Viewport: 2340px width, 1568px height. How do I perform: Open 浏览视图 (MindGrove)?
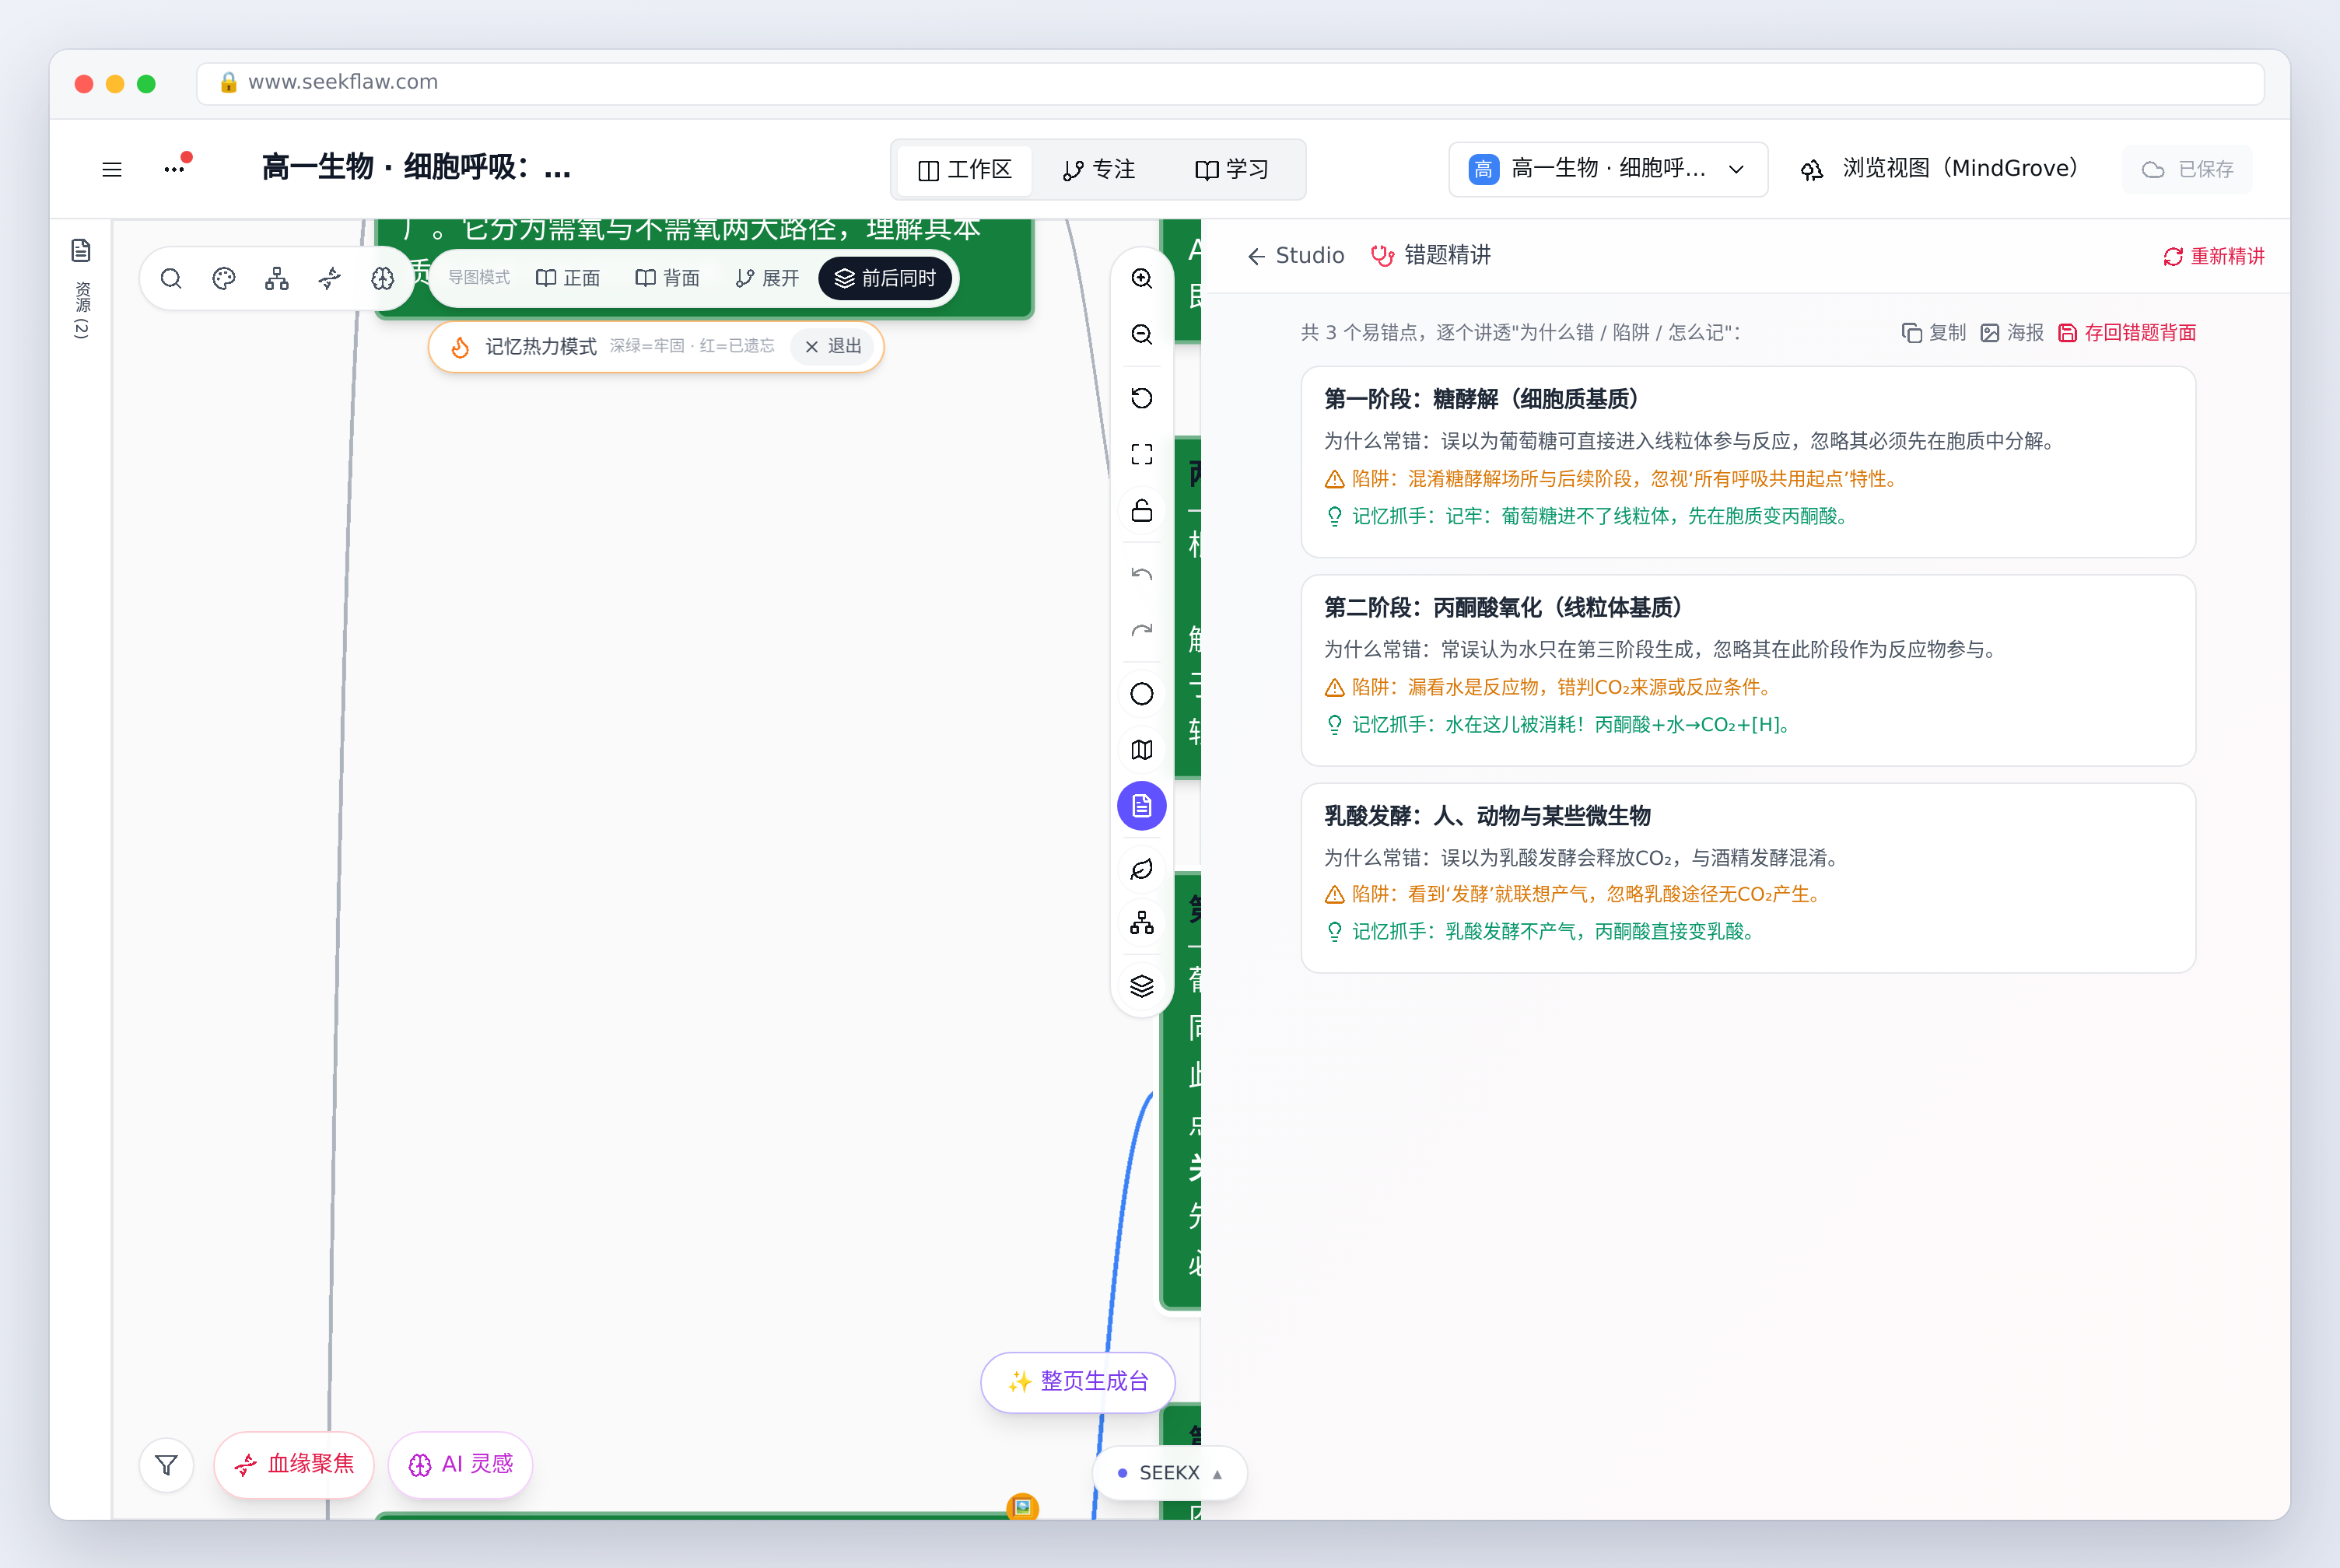(x=1940, y=169)
